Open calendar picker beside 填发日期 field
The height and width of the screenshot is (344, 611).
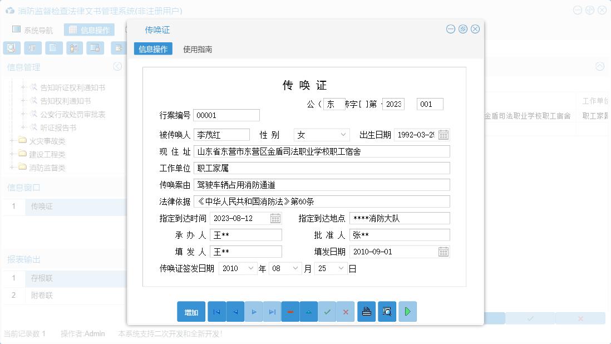click(x=444, y=251)
